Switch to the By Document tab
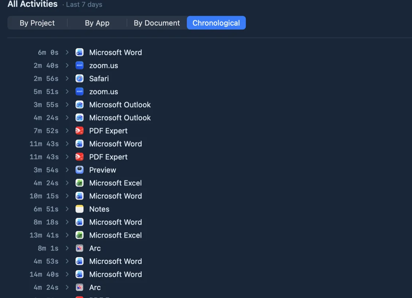 pos(157,23)
